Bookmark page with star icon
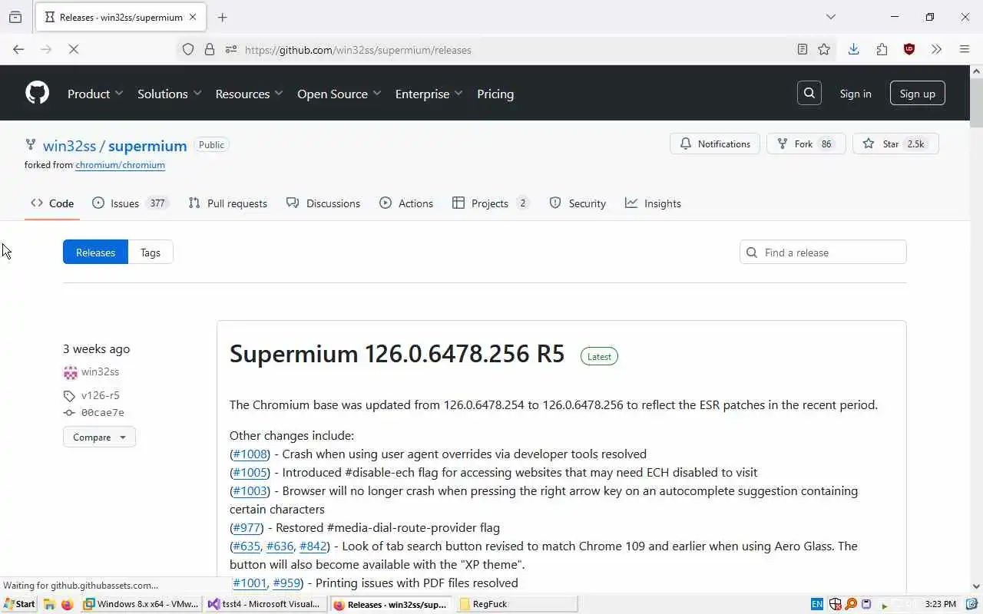Viewport: 983px width, 614px height. point(824,50)
